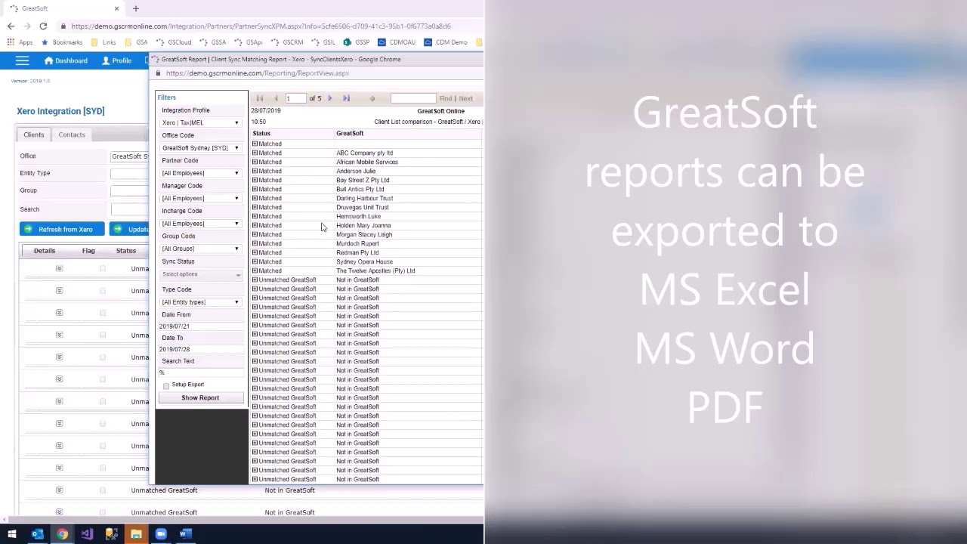This screenshot has width=967, height=544.
Task: Click Status column header in Clients grid
Action: 126,251
